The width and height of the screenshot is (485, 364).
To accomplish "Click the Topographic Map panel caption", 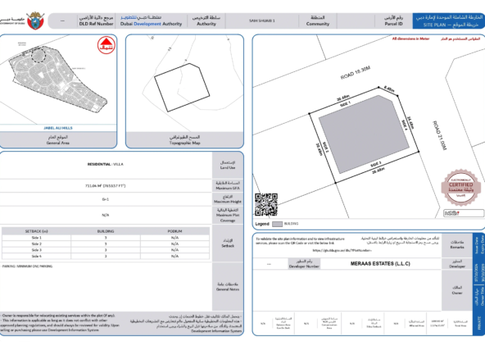I will pos(184,140).
